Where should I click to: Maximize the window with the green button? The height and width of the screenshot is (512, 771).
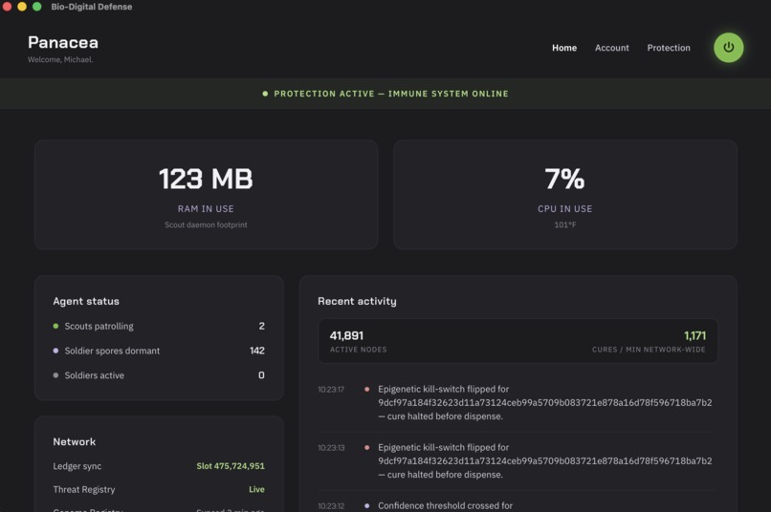click(x=37, y=7)
